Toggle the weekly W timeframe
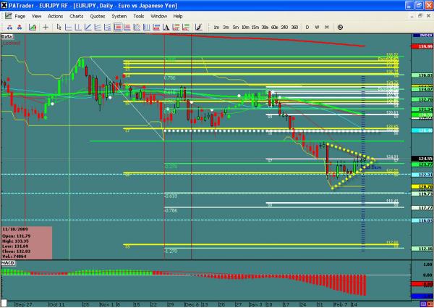This screenshot has height=308, width=434. tap(317, 26)
